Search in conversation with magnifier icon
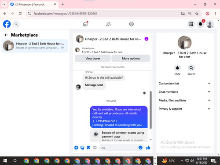 191,68
